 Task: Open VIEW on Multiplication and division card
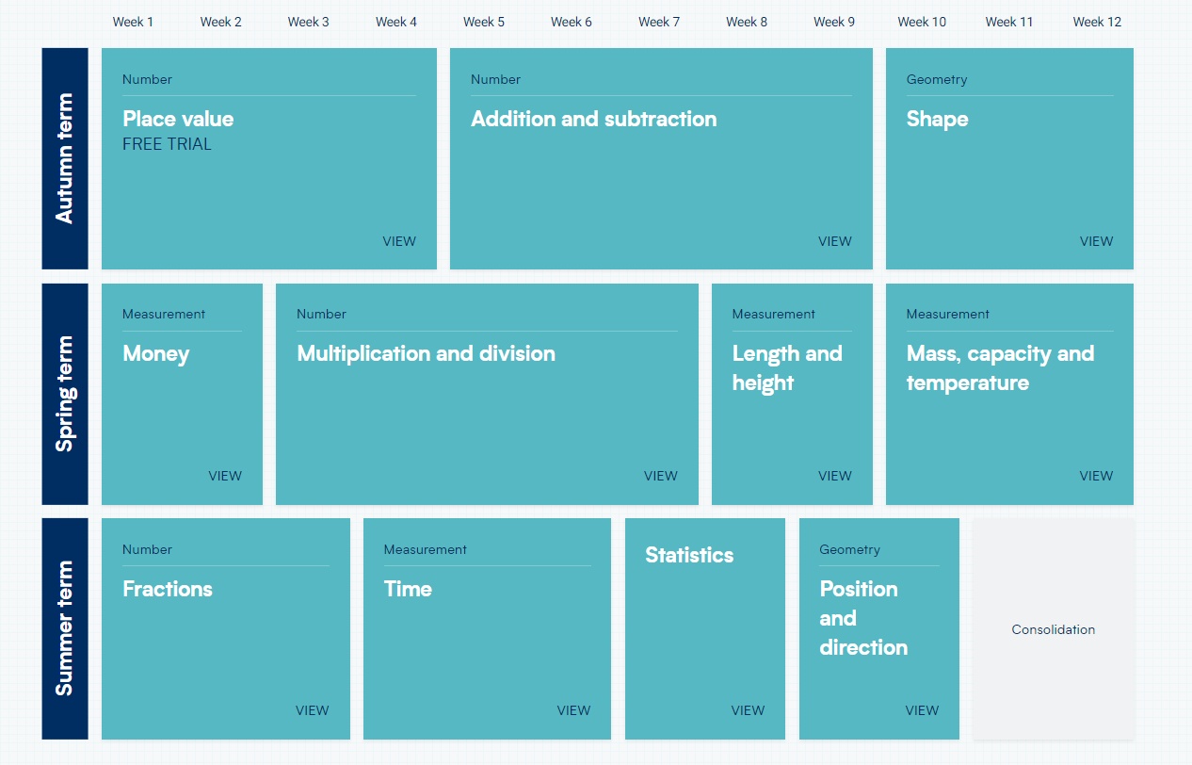[x=661, y=476]
